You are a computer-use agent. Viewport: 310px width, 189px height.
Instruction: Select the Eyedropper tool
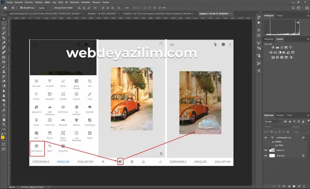(x=4, y=43)
